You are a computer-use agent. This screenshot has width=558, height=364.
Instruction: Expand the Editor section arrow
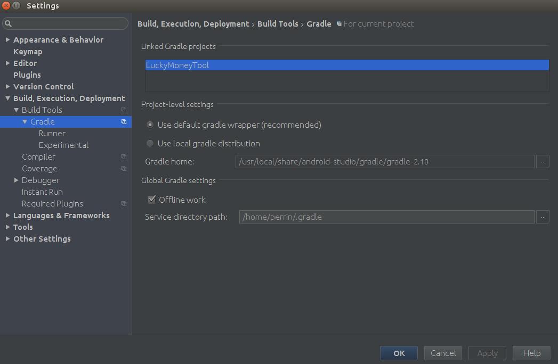point(7,63)
